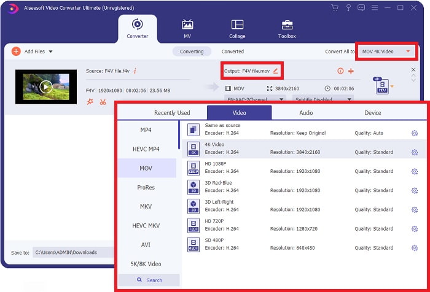Select the '4K Video' preset name
Image resolution: width=430 pixels, height=292 pixels.
click(214, 144)
